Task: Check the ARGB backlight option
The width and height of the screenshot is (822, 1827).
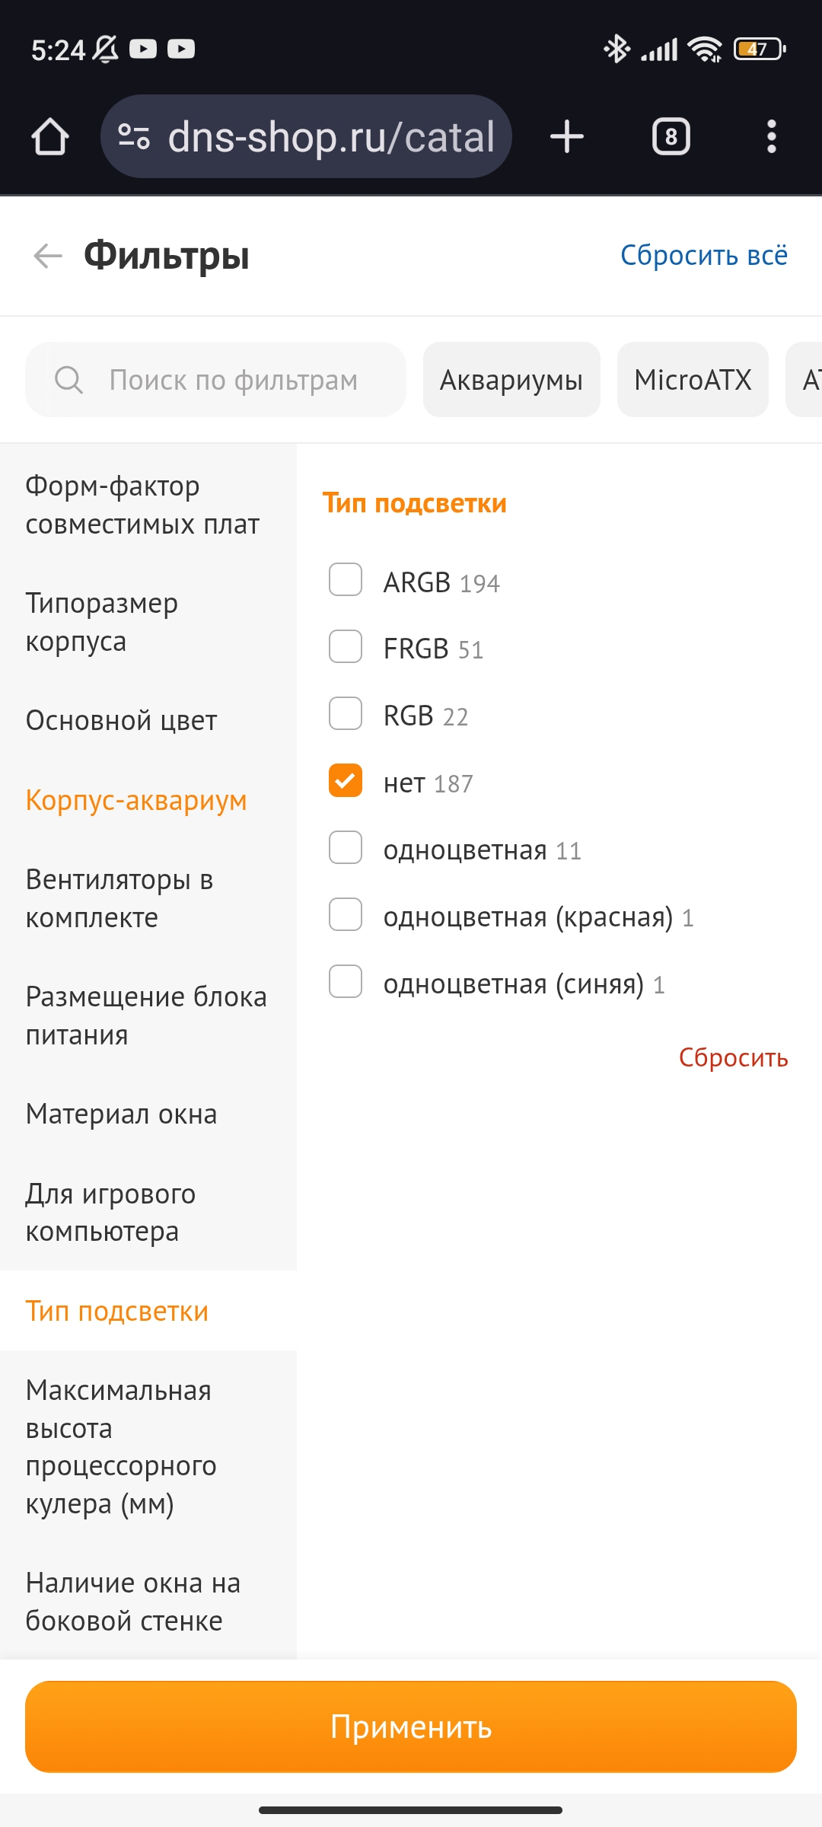Action: 346,580
